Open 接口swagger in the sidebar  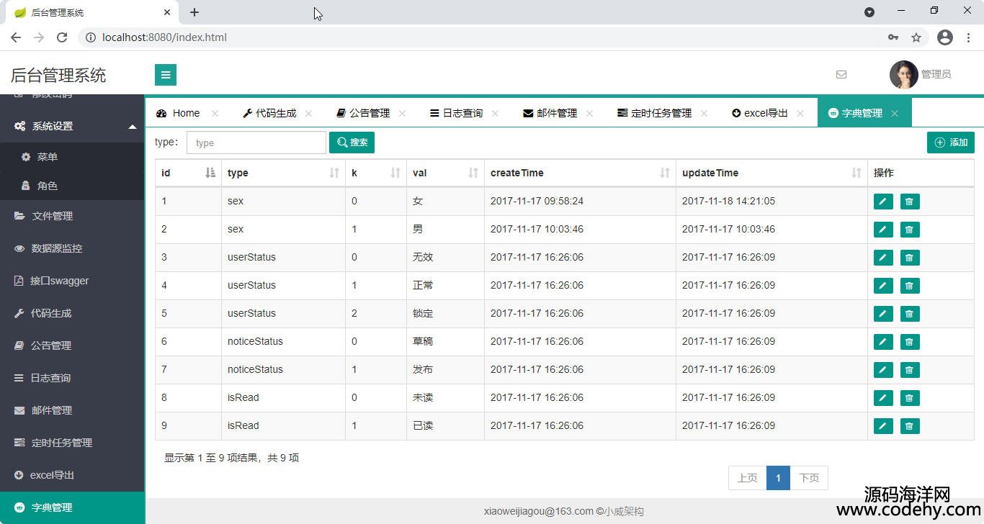pos(72,281)
